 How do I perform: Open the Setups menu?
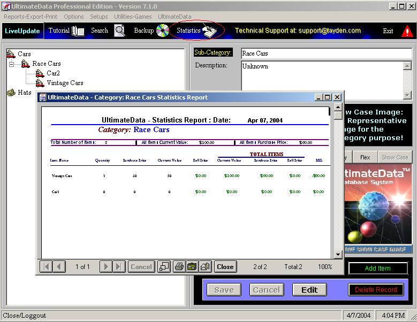click(99, 17)
